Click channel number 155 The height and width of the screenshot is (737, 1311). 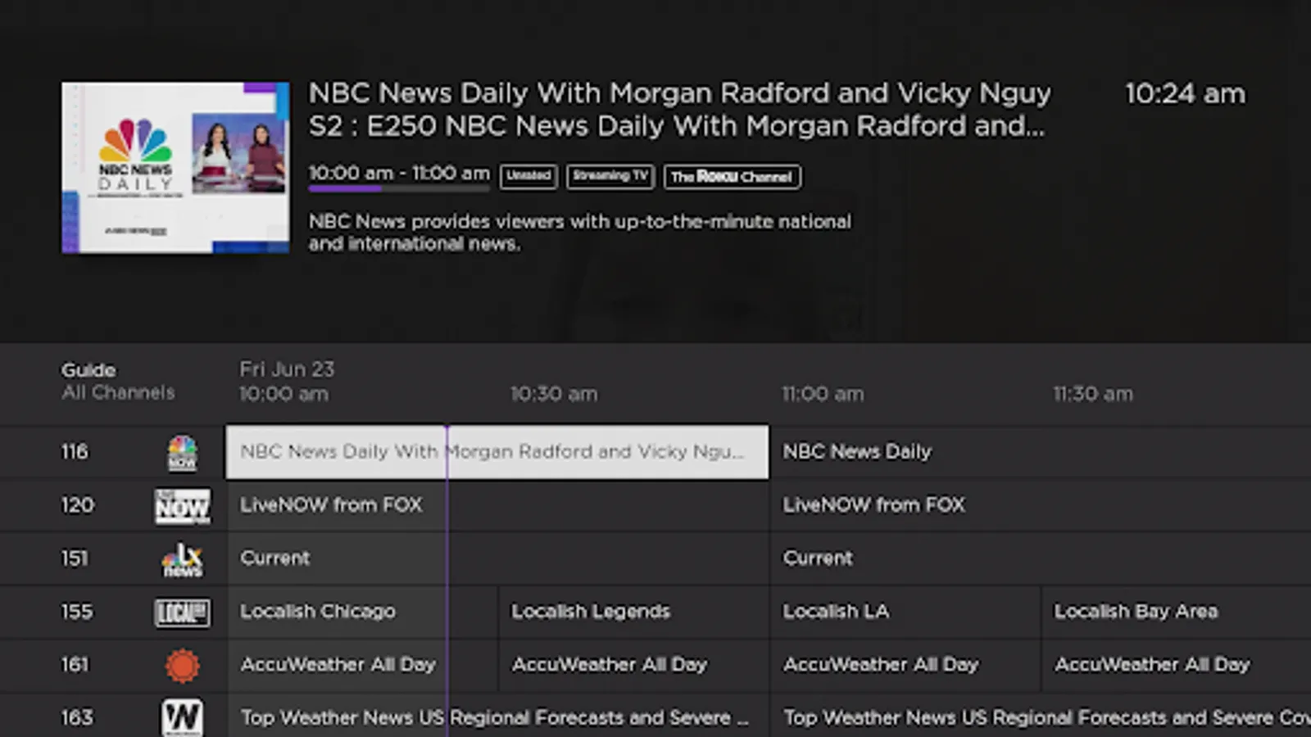point(77,612)
